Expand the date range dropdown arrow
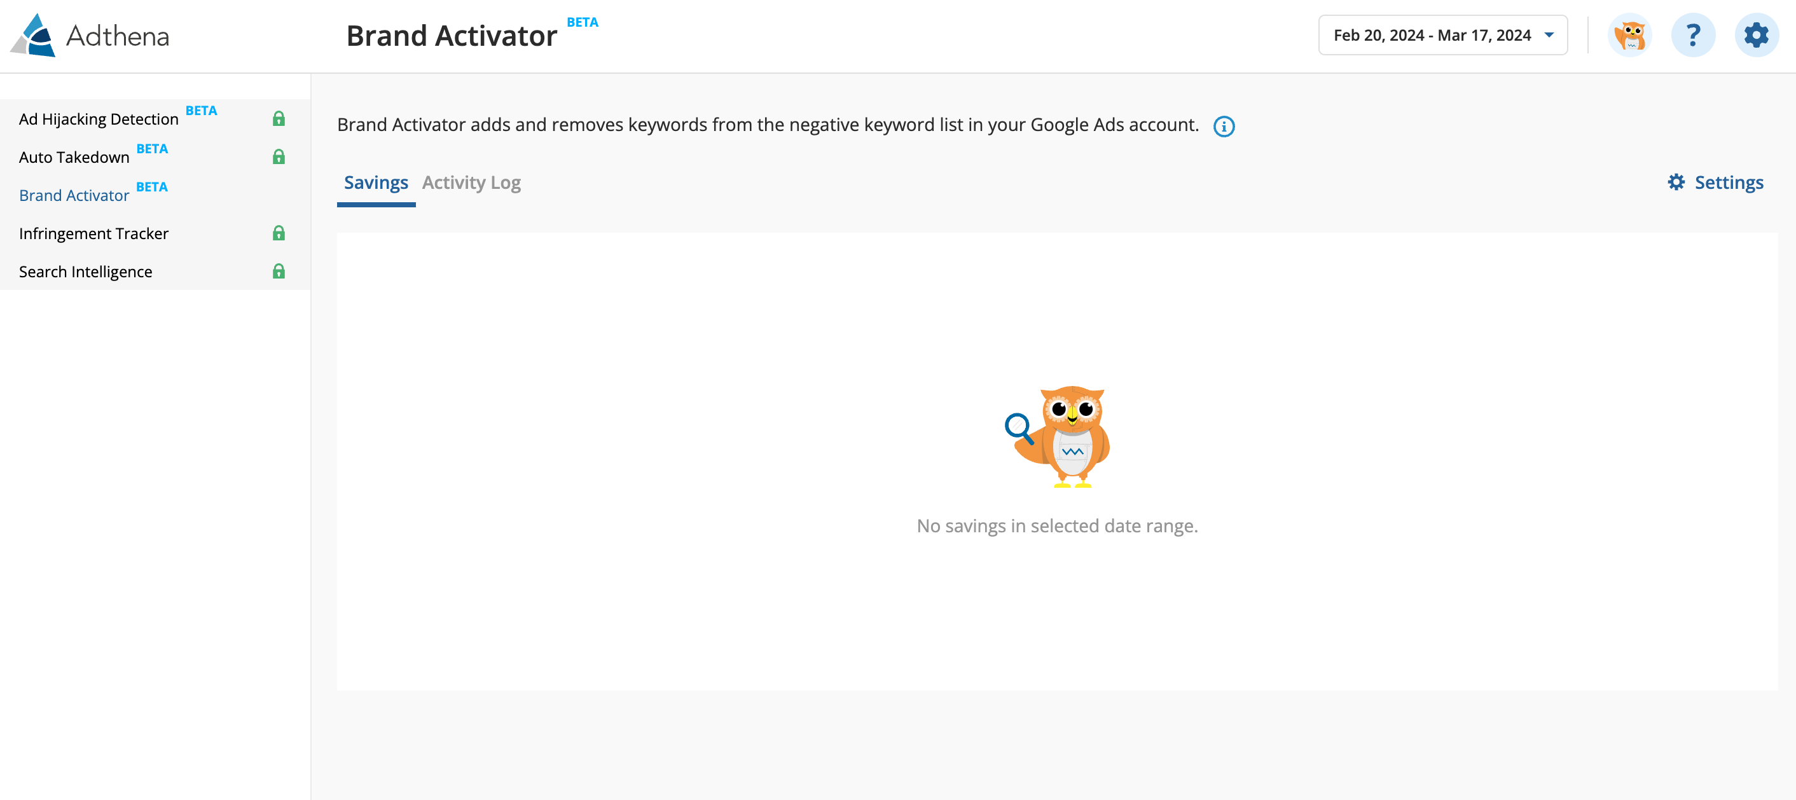1796x800 pixels. click(x=1549, y=35)
